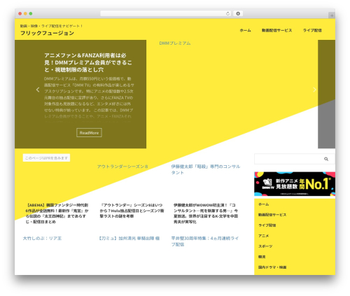The height and width of the screenshot is (296, 350).
Task: Open 伊藤健太郎「暗殺」専門のコンサルタント link
Action: pos(206,169)
